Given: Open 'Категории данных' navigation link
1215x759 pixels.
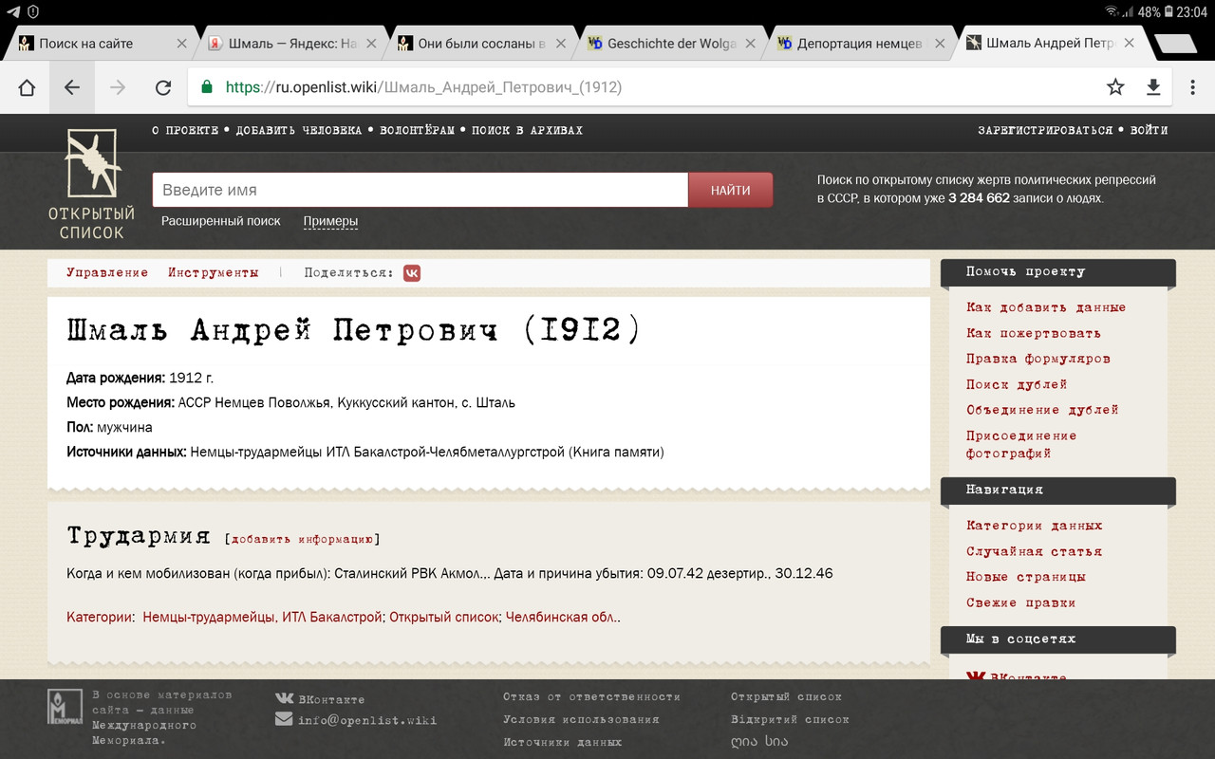Looking at the screenshot, I should pyautogui.click(x=1035, y=526).
